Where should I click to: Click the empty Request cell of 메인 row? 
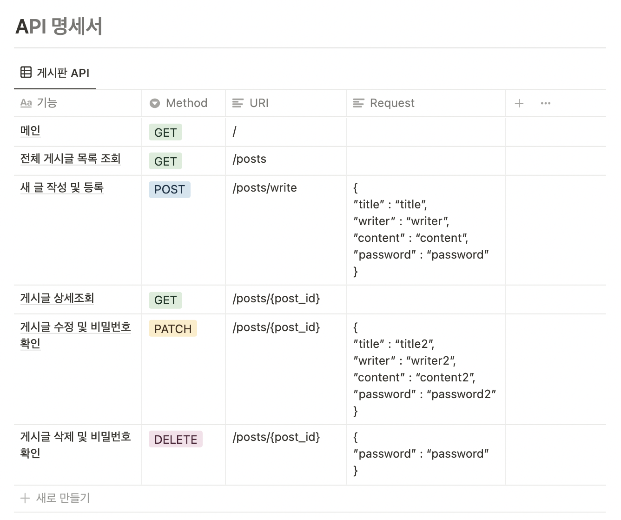[x=426, y=132]
